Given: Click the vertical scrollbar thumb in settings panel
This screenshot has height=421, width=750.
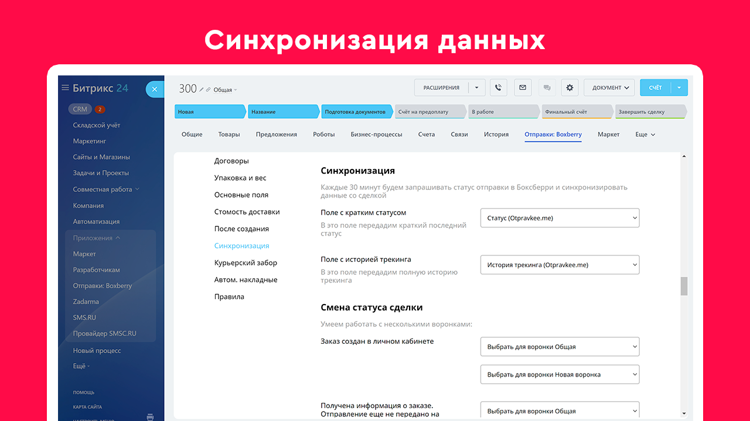Looking at the screenshot, I should (x=683, y=287).
